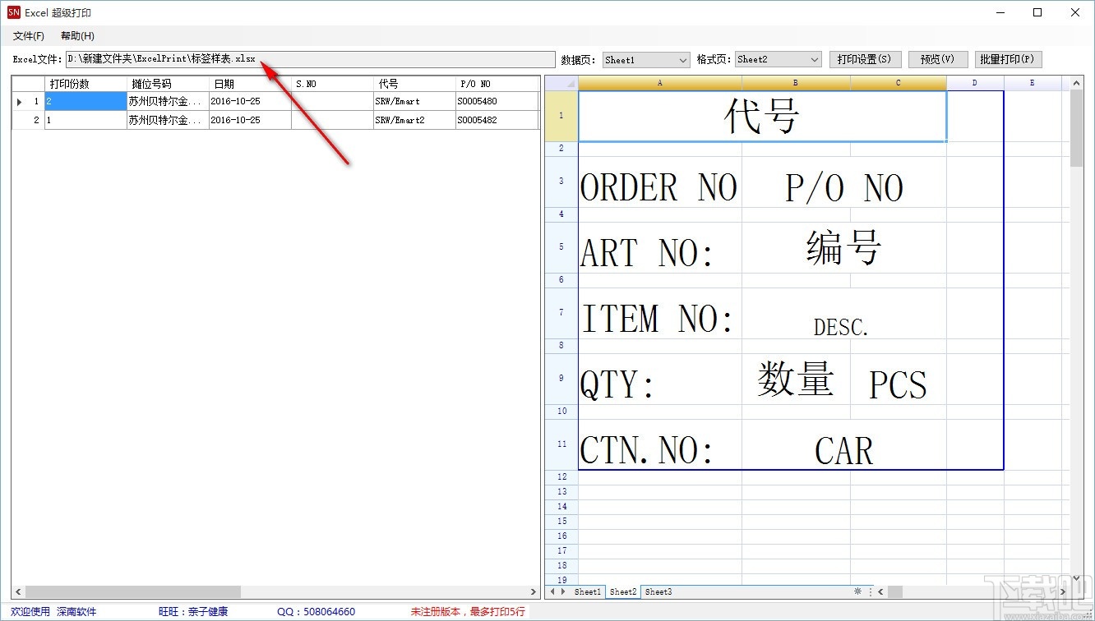Switch to the Sheet3 tab
Image resolution: width=1095 pixels, height=621 pixels.
click(658, 591)
